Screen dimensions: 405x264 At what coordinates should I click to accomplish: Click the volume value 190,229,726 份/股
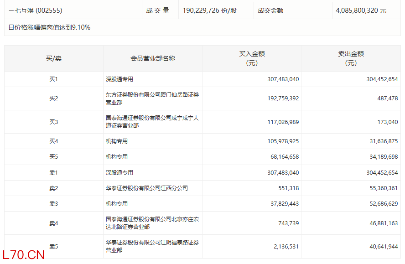(209, 10)
